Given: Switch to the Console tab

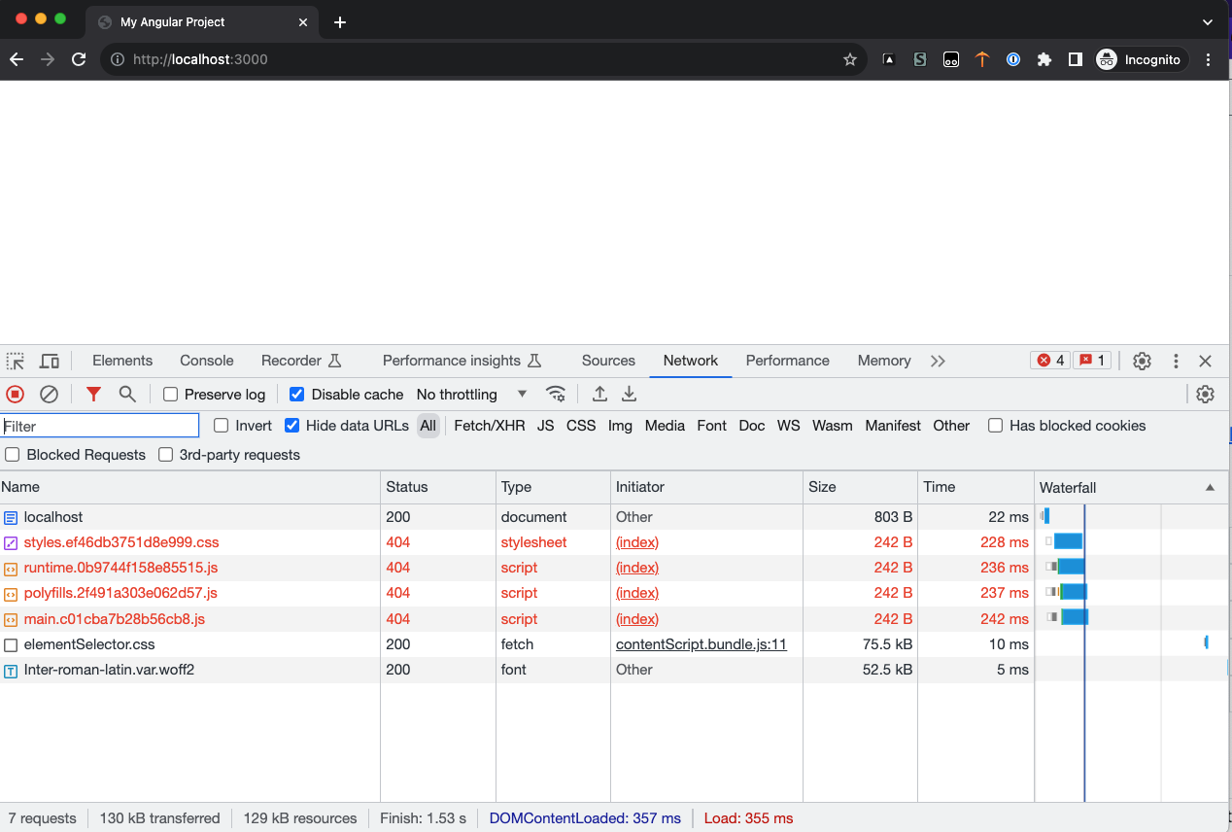Looking at the screenshot, I should 206,361.
